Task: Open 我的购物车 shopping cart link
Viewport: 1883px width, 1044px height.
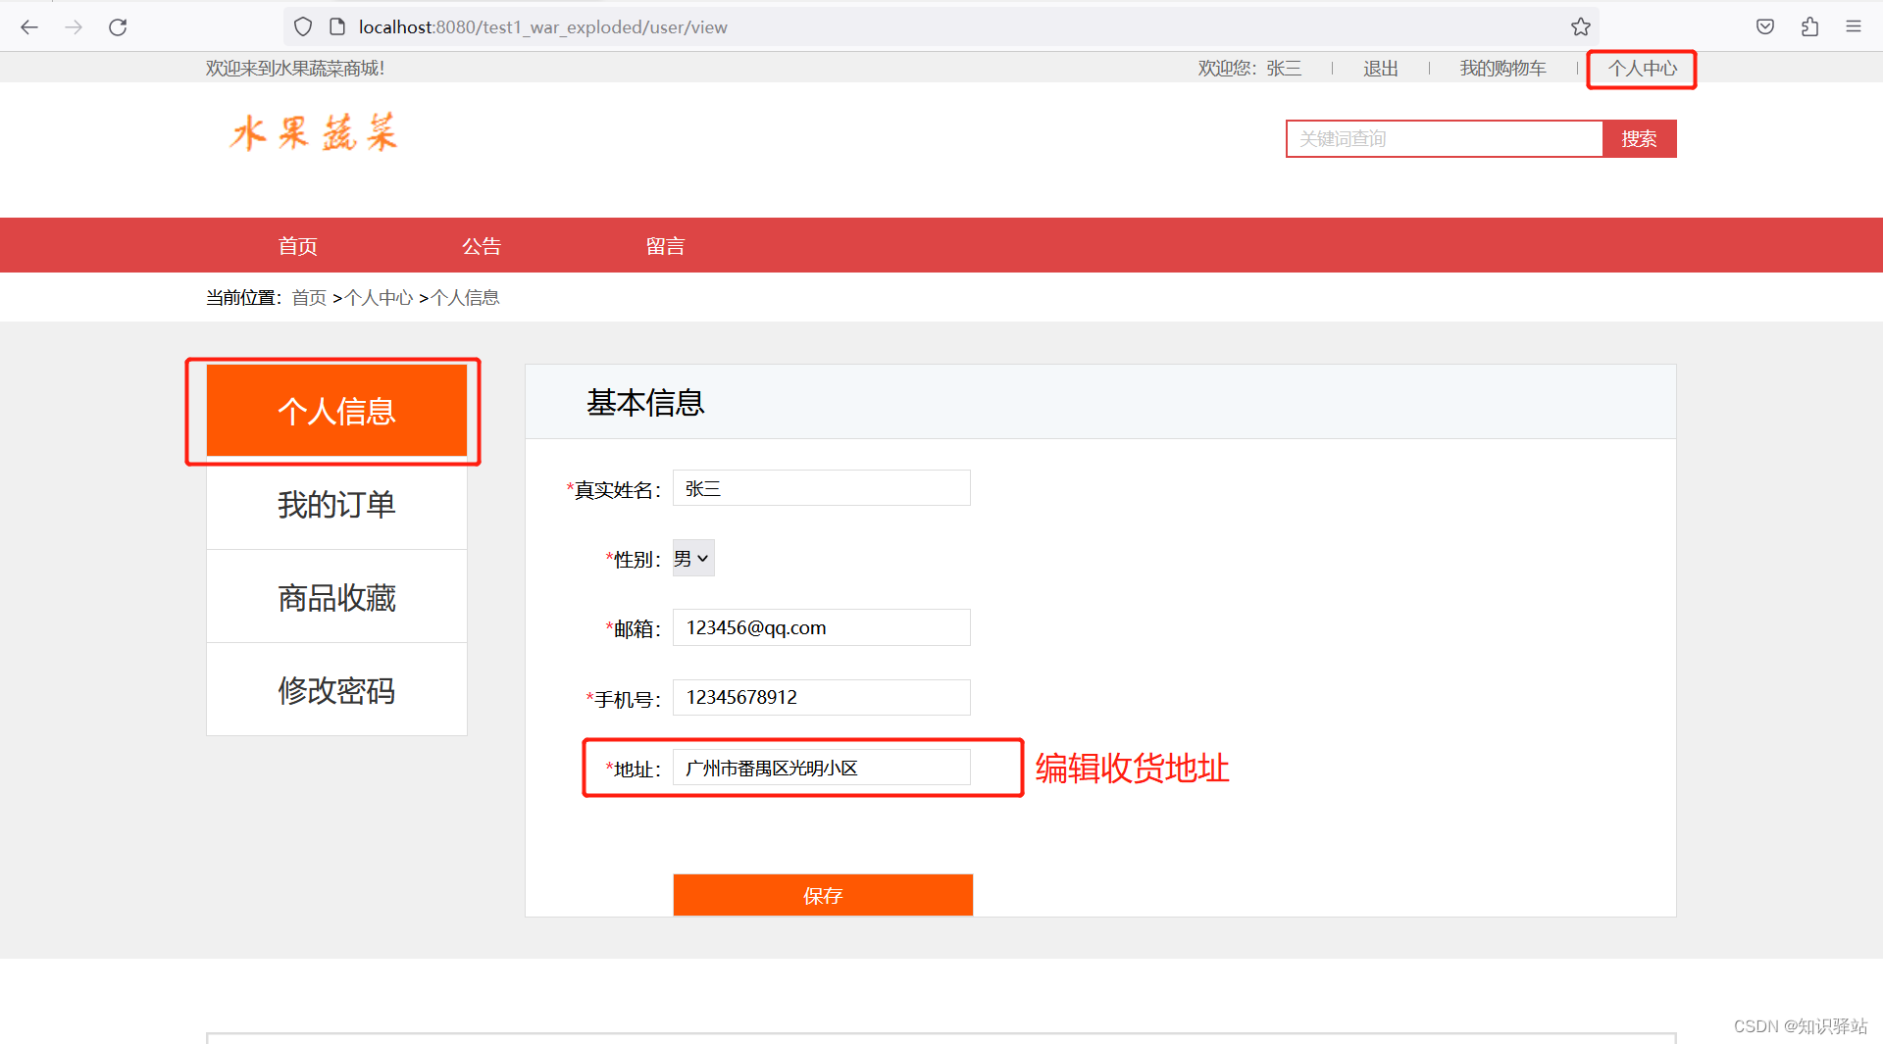Action: point(1502,69)
